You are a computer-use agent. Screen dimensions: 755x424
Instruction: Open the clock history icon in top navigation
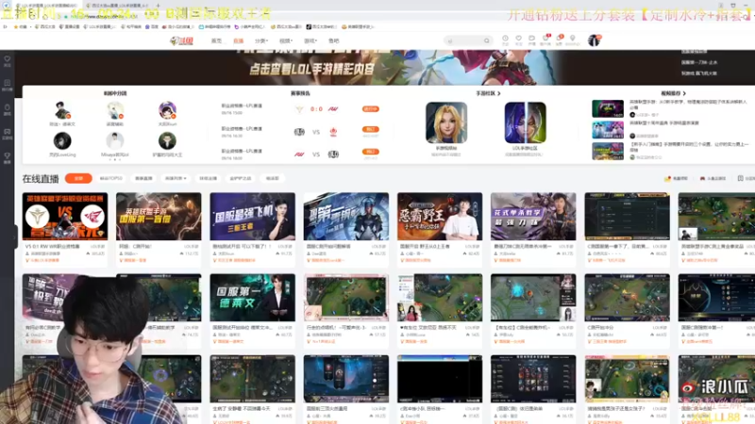505,39
